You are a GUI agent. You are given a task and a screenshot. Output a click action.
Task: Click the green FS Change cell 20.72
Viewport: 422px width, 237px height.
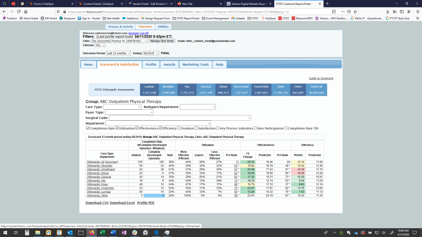[x=247, y=162]
